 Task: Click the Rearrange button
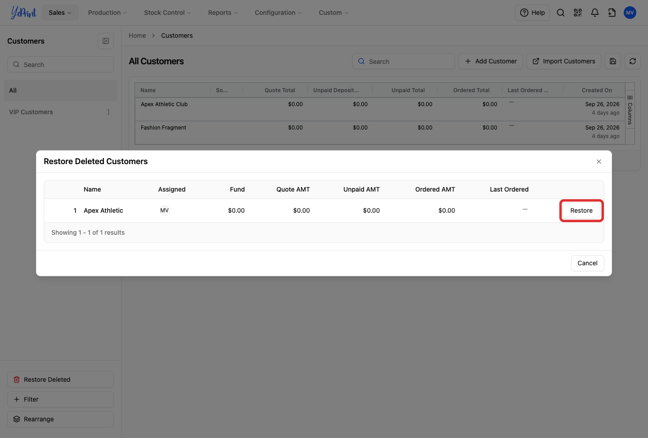(x=60, y=419)
